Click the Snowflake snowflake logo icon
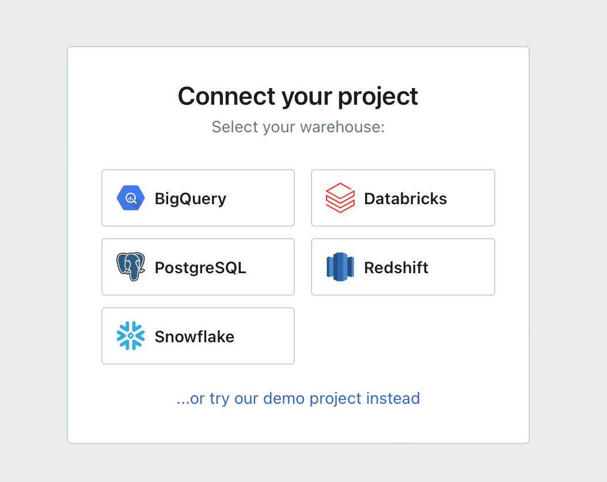Viewport: 607px width, 482px height. [x=131, y=336]
